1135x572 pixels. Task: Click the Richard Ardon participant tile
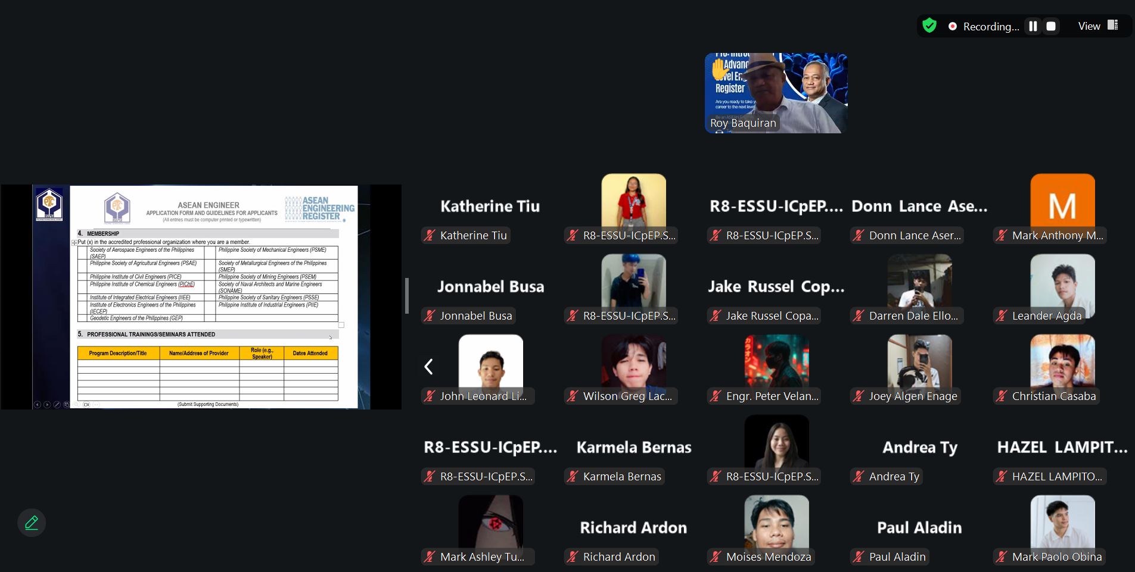633,528
